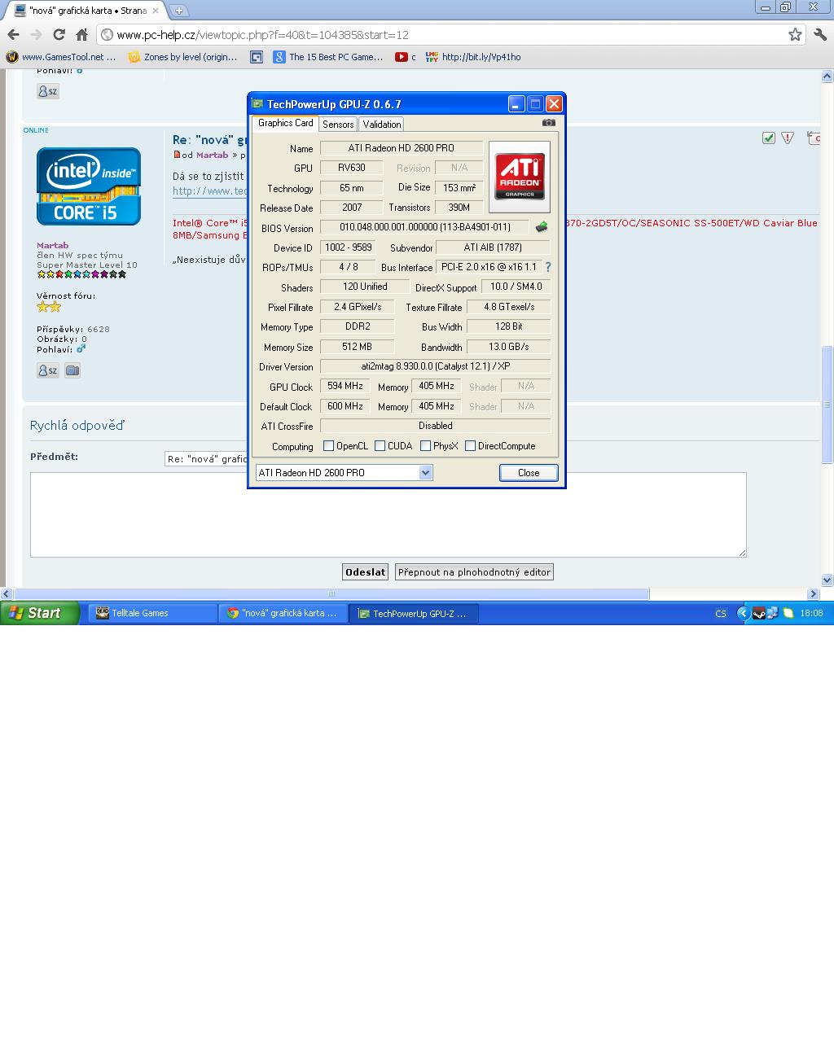Click the Close button in GPU-Z

tap(529, 472)
